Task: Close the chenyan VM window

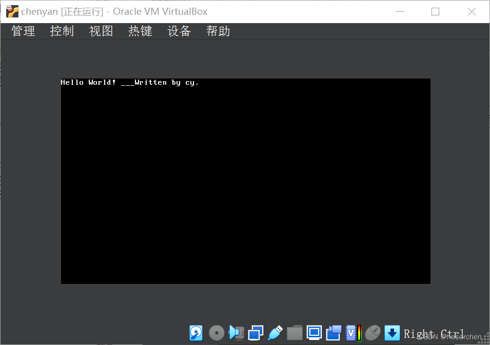Action: [x=472, y=12]
